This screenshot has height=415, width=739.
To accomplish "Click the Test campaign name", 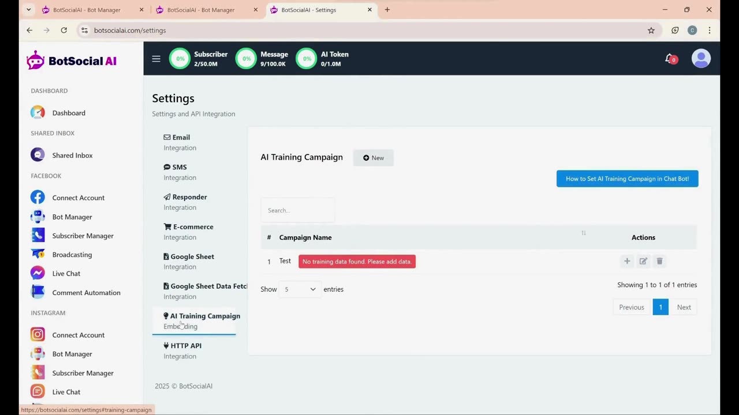I will [285, 261].
